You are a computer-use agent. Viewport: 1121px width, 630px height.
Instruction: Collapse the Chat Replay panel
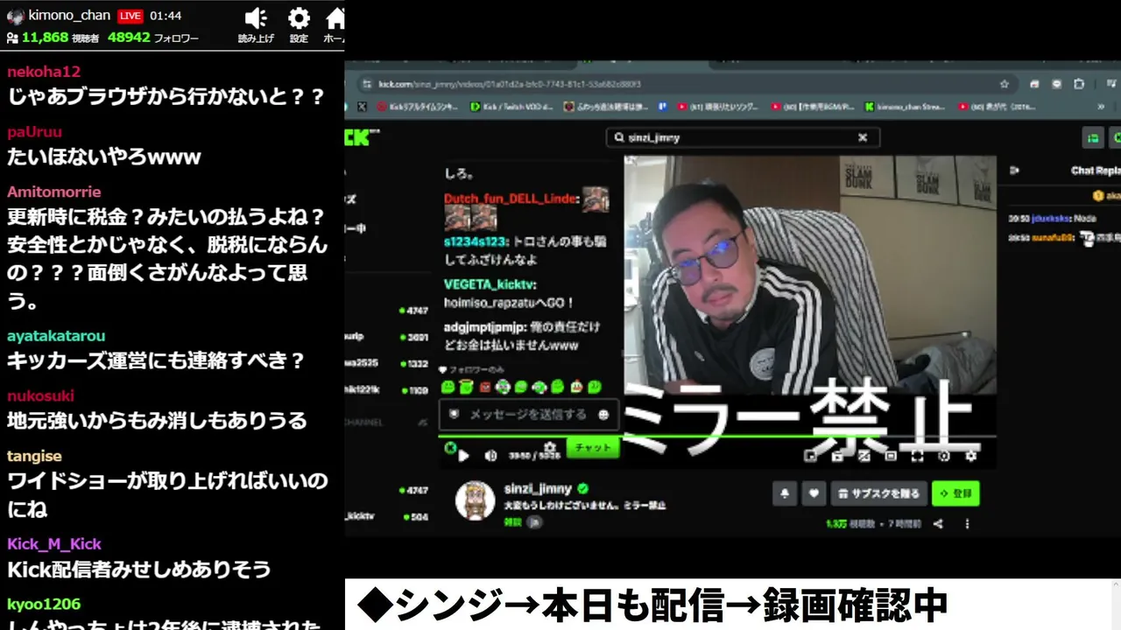[x=1015, y=171]
